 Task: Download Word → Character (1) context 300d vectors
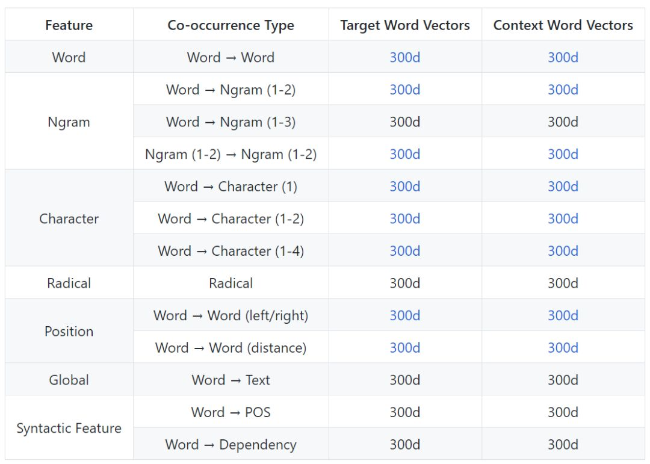pyautogui.click(x=563, y=187)
